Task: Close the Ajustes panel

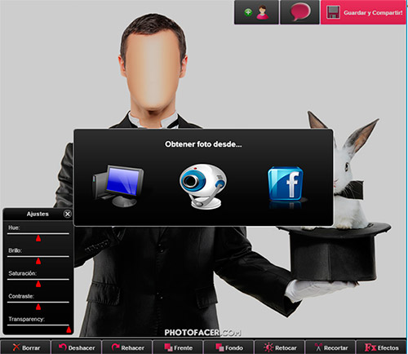Action: click(67, 214)
